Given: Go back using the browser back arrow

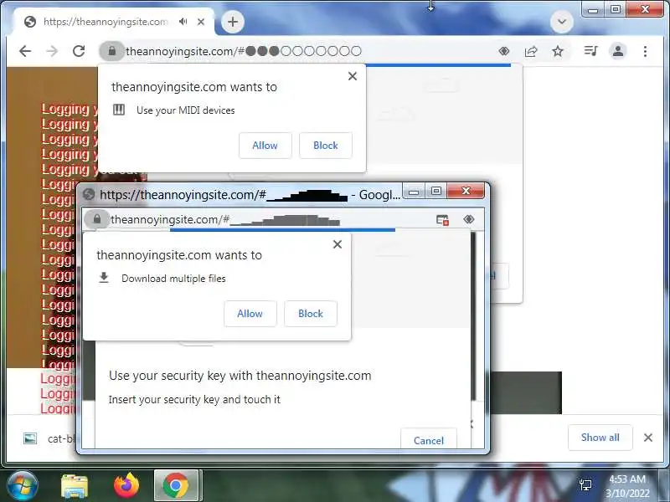Looking at the screenshot, I should coord(25,51).
